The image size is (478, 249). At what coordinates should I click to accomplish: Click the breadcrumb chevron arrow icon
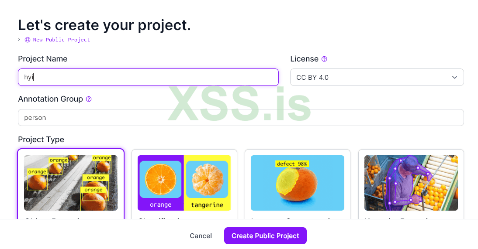tap(19, 39)
